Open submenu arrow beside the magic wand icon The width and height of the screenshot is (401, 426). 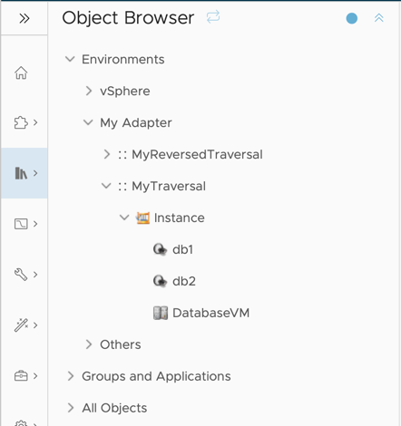[x=35, y=325]
